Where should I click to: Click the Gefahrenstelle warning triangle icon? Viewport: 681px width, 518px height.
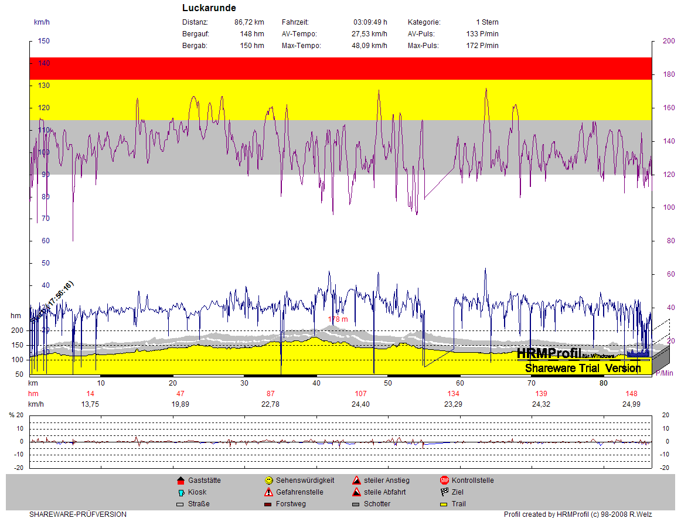pyautogui.click(x=268, y=492)
